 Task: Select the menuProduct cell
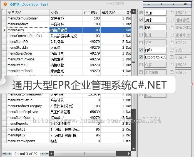click(28, 24)
